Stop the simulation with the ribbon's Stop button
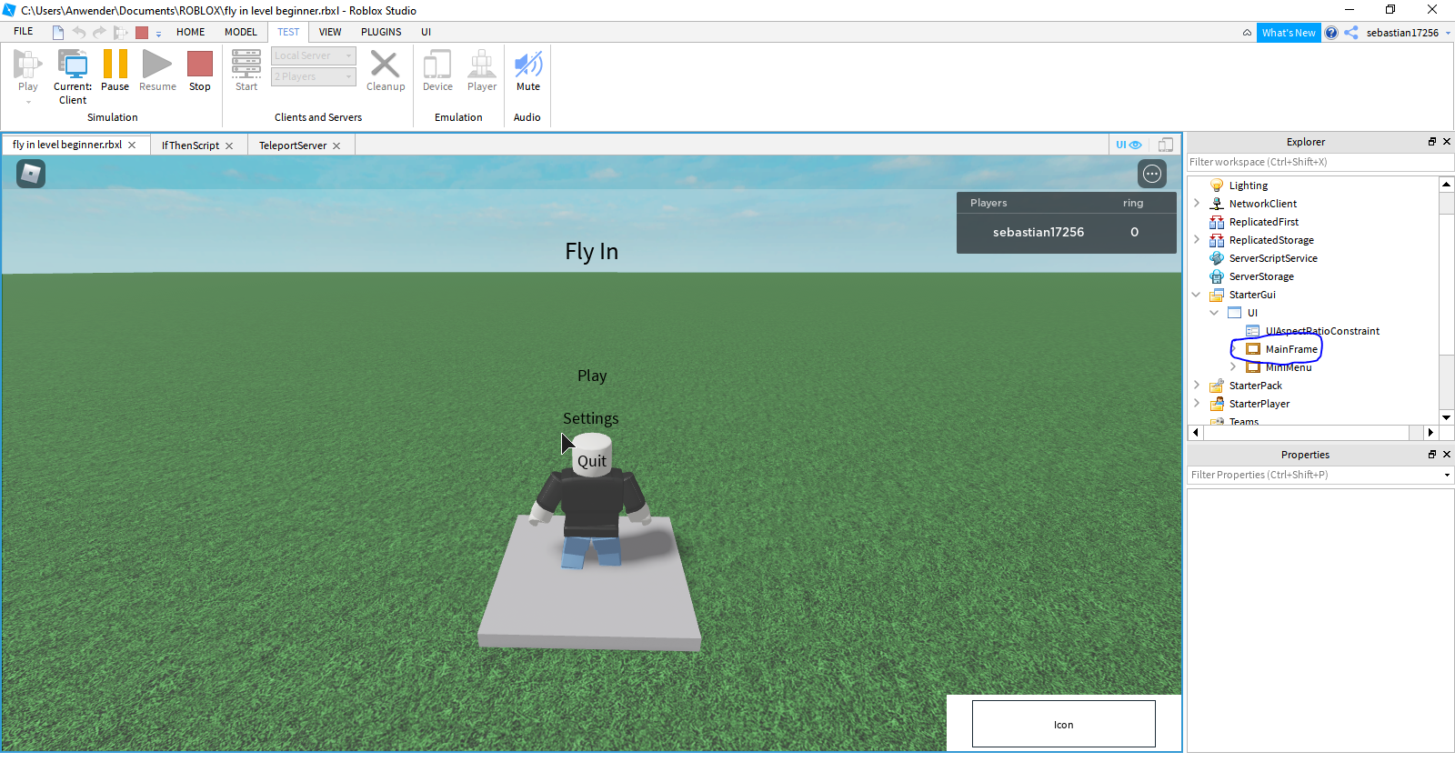Image resolution: width=1455 pixels, height=782 pixels. (x=200, y=71)
